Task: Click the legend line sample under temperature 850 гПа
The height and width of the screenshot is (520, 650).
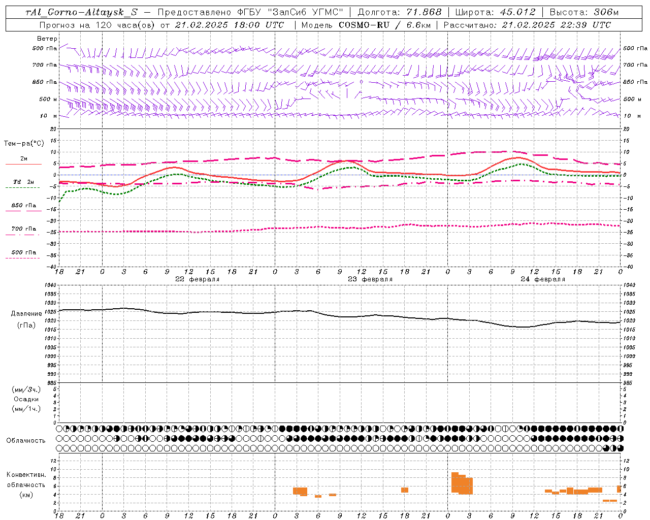Action: tap(22, 211)
